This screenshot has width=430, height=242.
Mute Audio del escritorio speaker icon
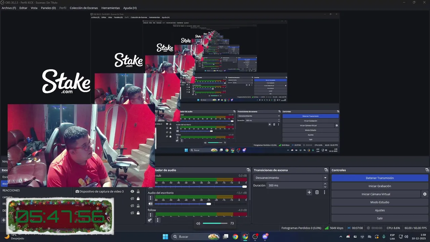pos(150,204)
